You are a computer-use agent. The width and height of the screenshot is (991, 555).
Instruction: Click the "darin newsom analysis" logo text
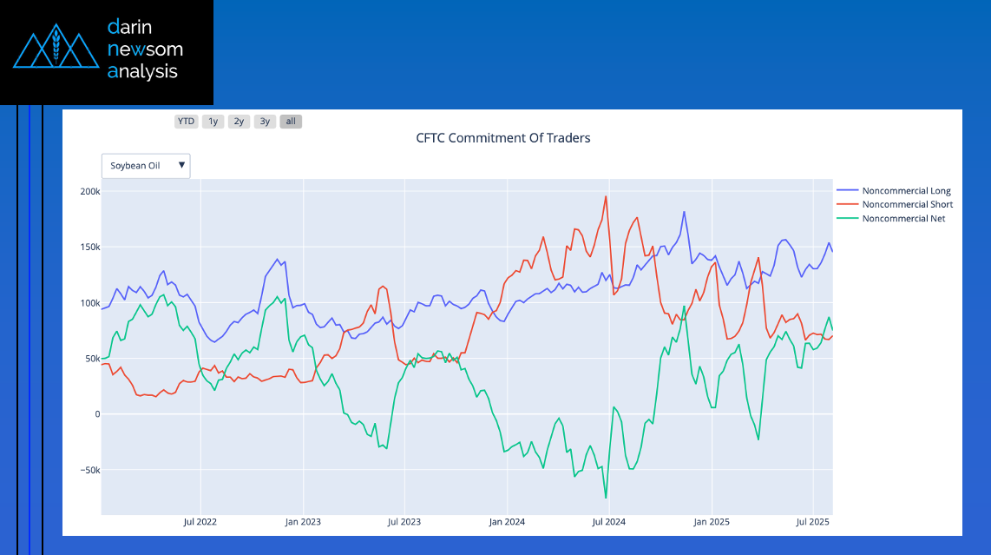pyautogui.click(x=144, y=50)
